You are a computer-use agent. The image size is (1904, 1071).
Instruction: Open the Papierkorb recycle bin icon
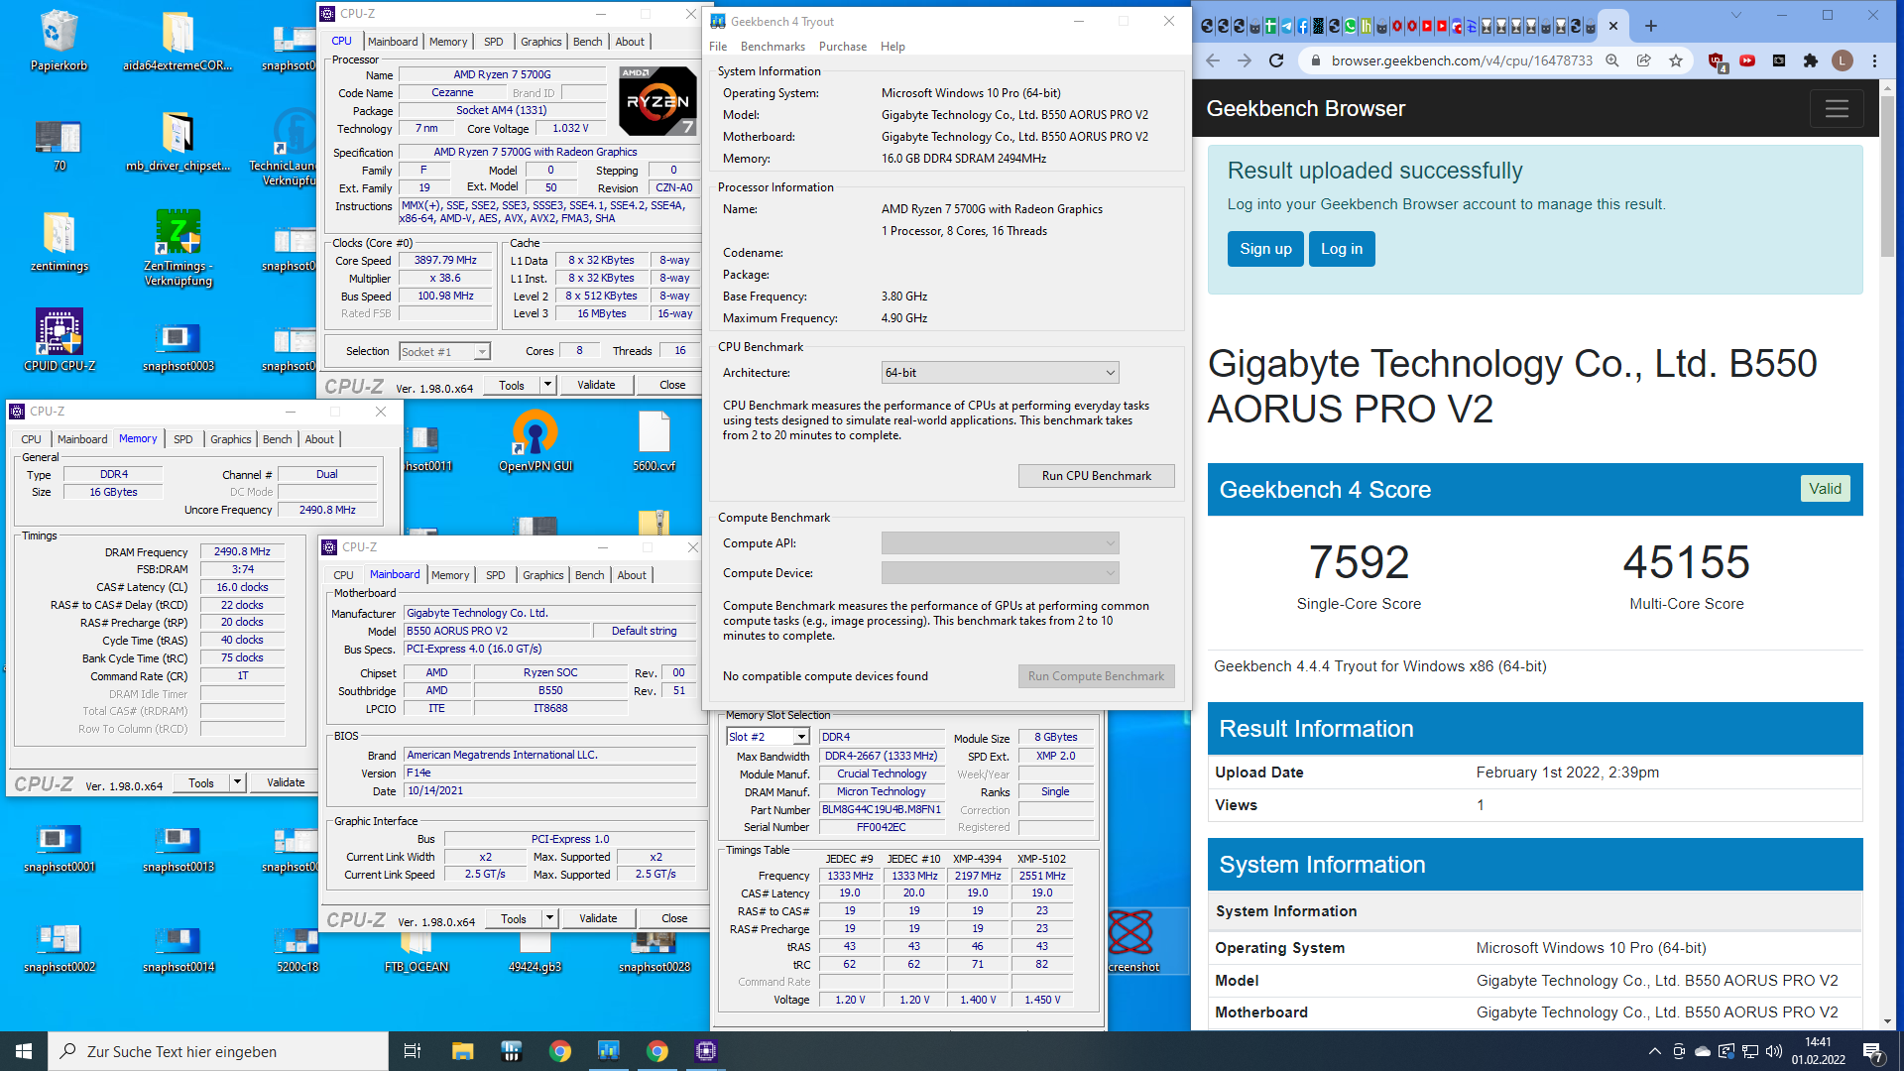(59, 42)
